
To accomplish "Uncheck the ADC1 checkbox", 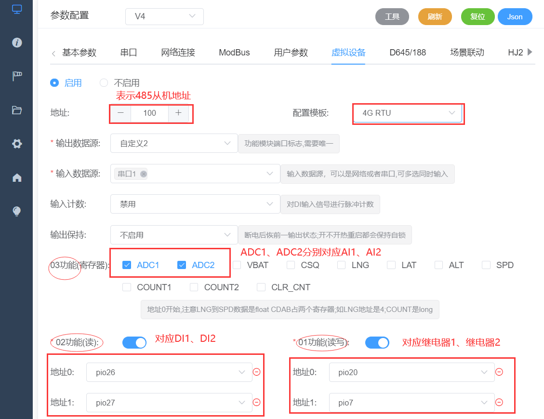I will tap(127, 265).
